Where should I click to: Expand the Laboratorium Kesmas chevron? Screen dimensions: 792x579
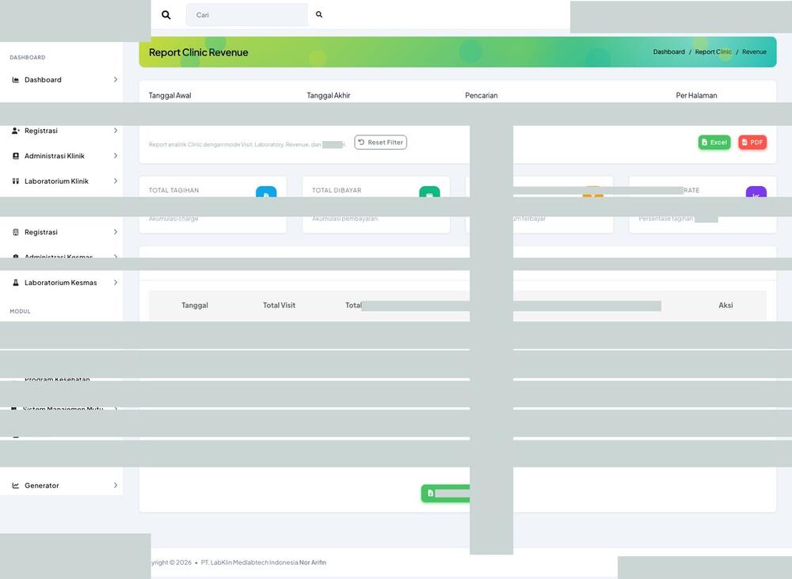coord(116,283)
